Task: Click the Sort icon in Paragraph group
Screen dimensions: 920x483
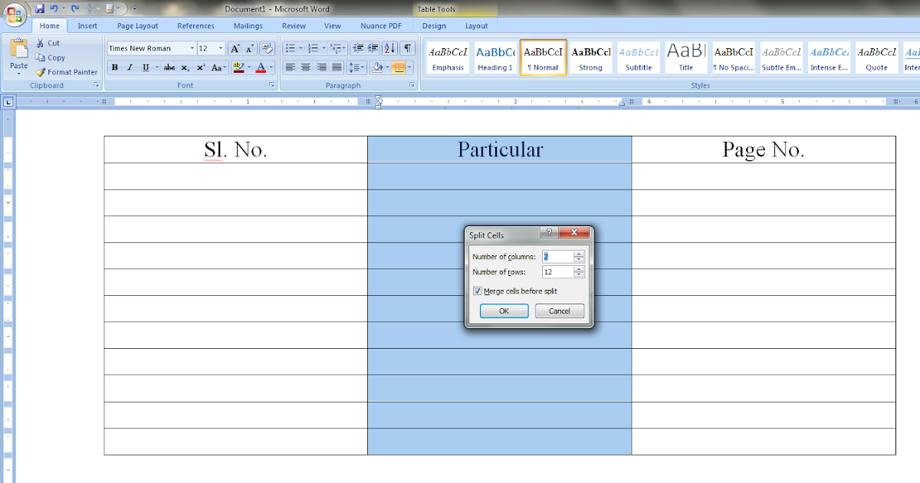Action: (389, 47)
